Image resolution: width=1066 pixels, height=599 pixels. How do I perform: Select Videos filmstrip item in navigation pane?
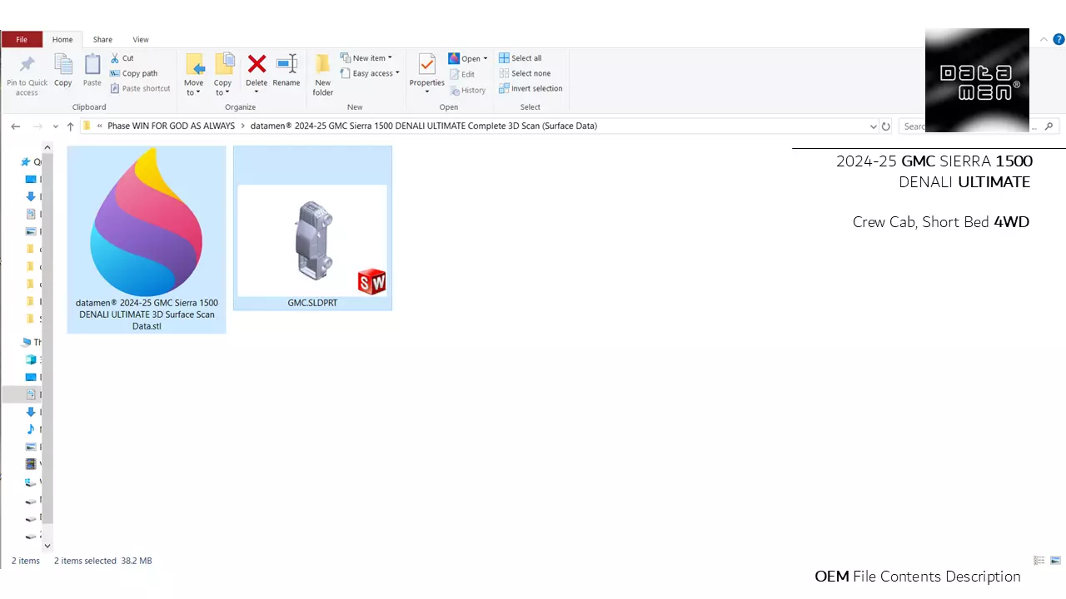[31, 464]
